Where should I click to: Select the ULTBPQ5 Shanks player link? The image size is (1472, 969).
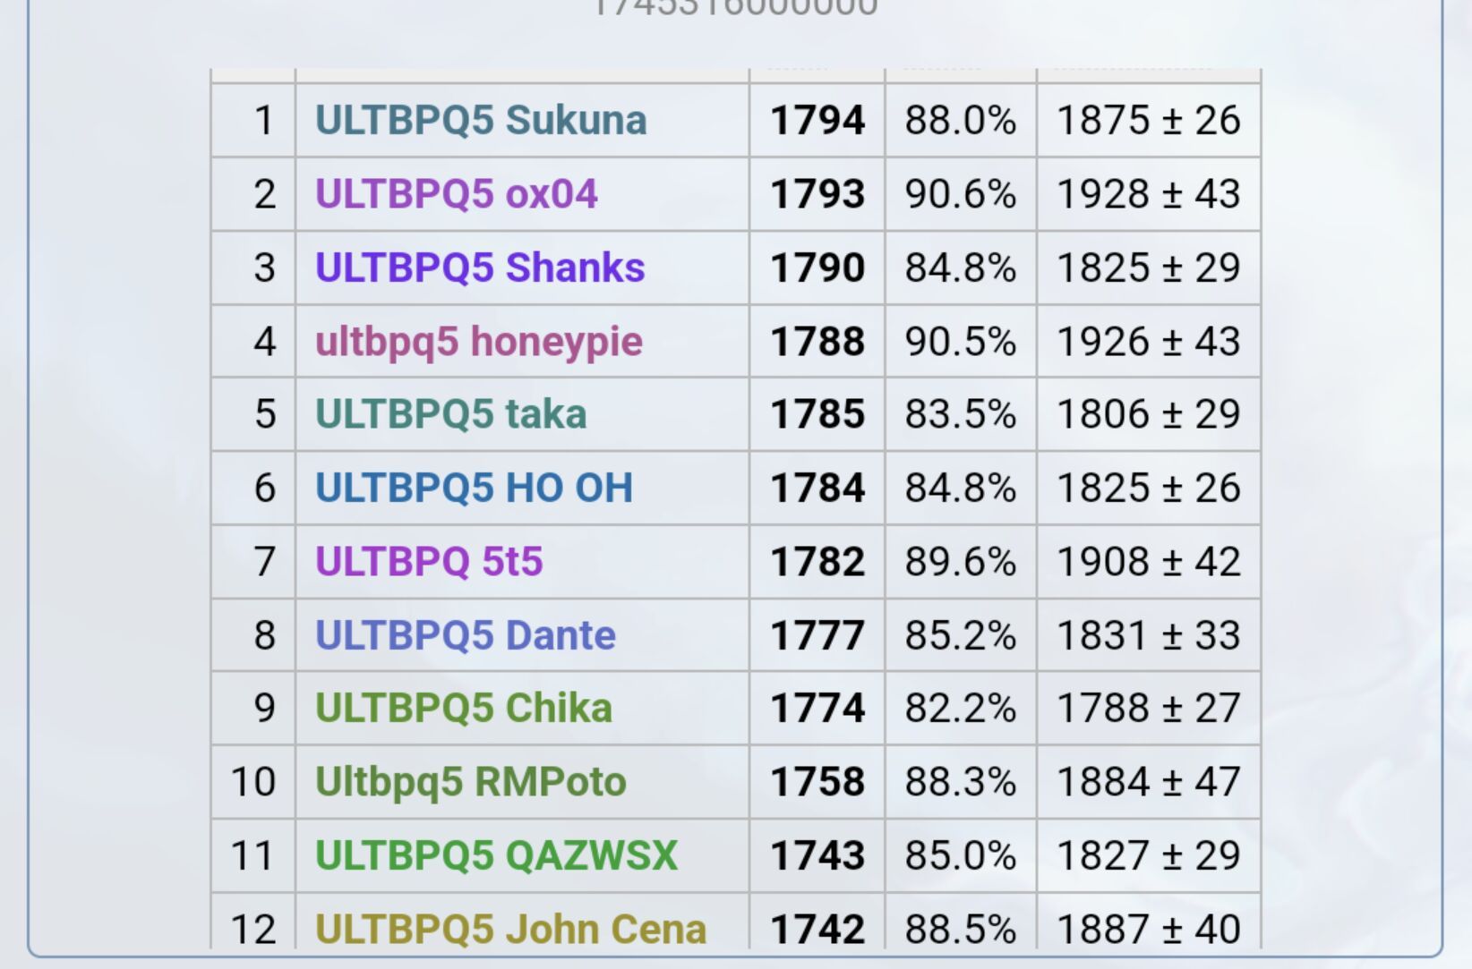click(x=480, y=268)
